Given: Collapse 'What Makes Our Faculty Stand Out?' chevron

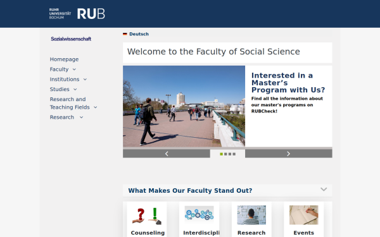Looking at the screenshot, I should coord(324,190).
